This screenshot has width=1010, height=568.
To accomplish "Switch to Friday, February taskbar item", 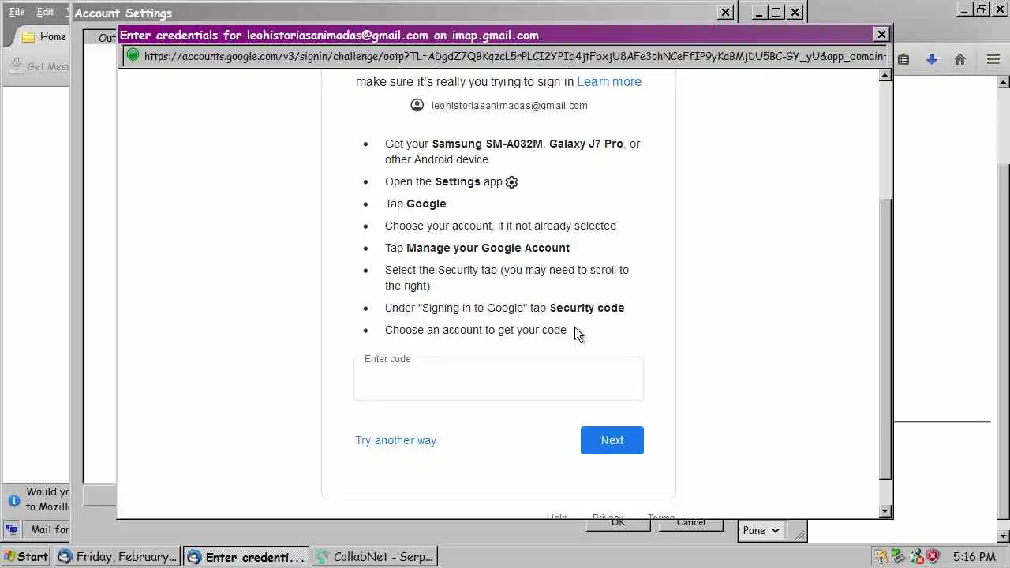I will point(117,556).
